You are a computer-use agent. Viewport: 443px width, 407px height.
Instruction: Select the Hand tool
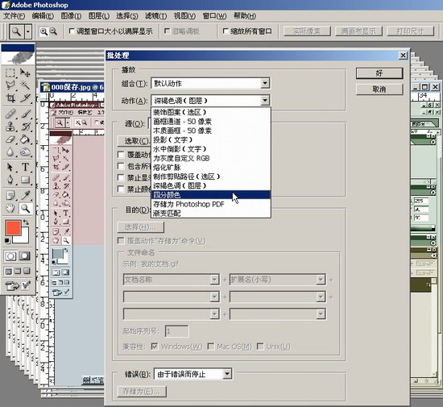coord(10,208)
